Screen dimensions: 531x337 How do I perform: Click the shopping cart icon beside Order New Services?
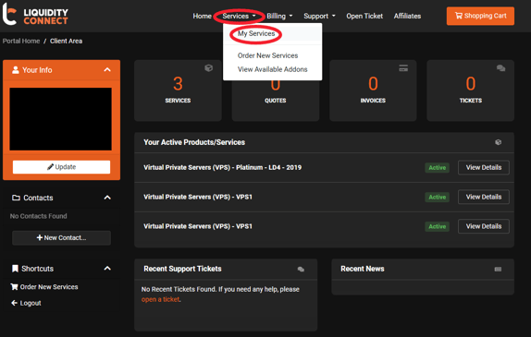pyautogui.click(x=14, y=286)
